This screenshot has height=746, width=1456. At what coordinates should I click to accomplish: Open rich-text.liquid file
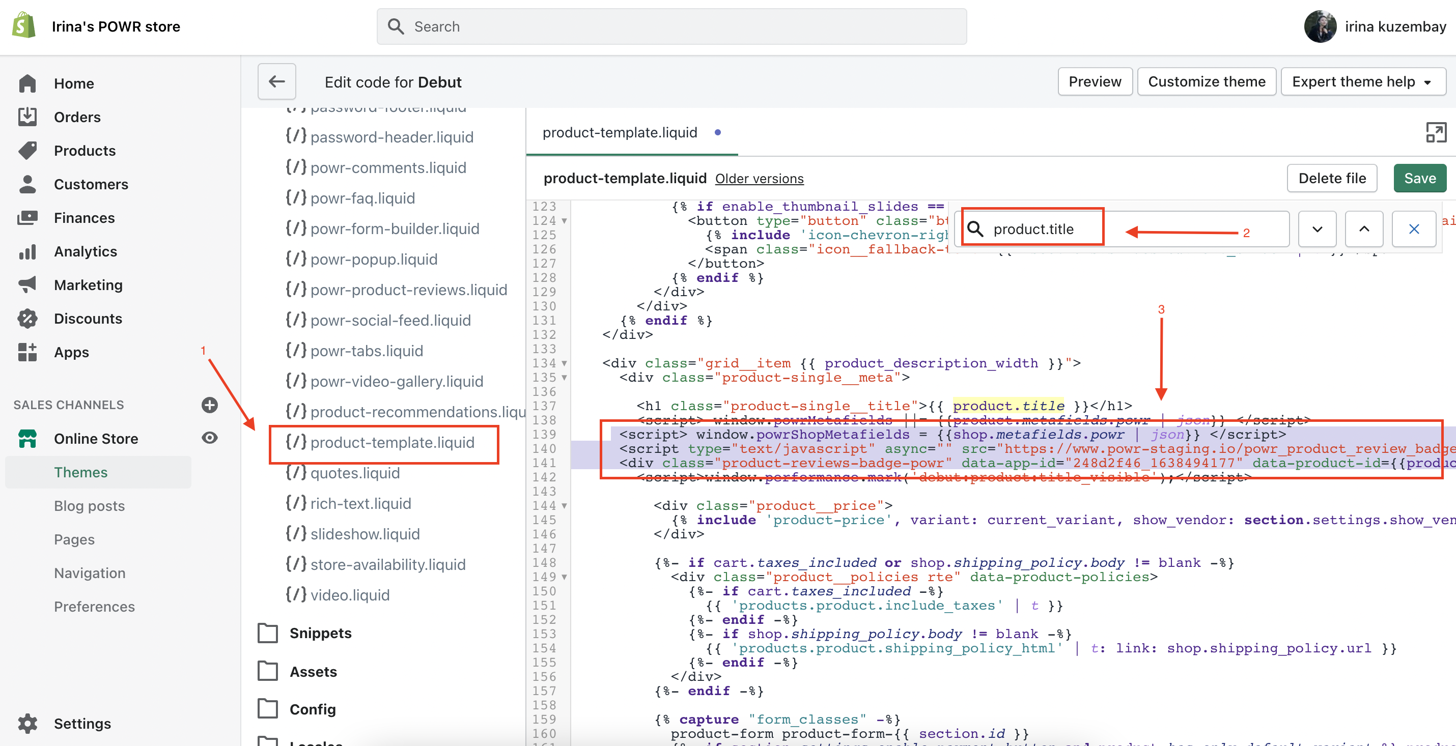click(349, 503)
